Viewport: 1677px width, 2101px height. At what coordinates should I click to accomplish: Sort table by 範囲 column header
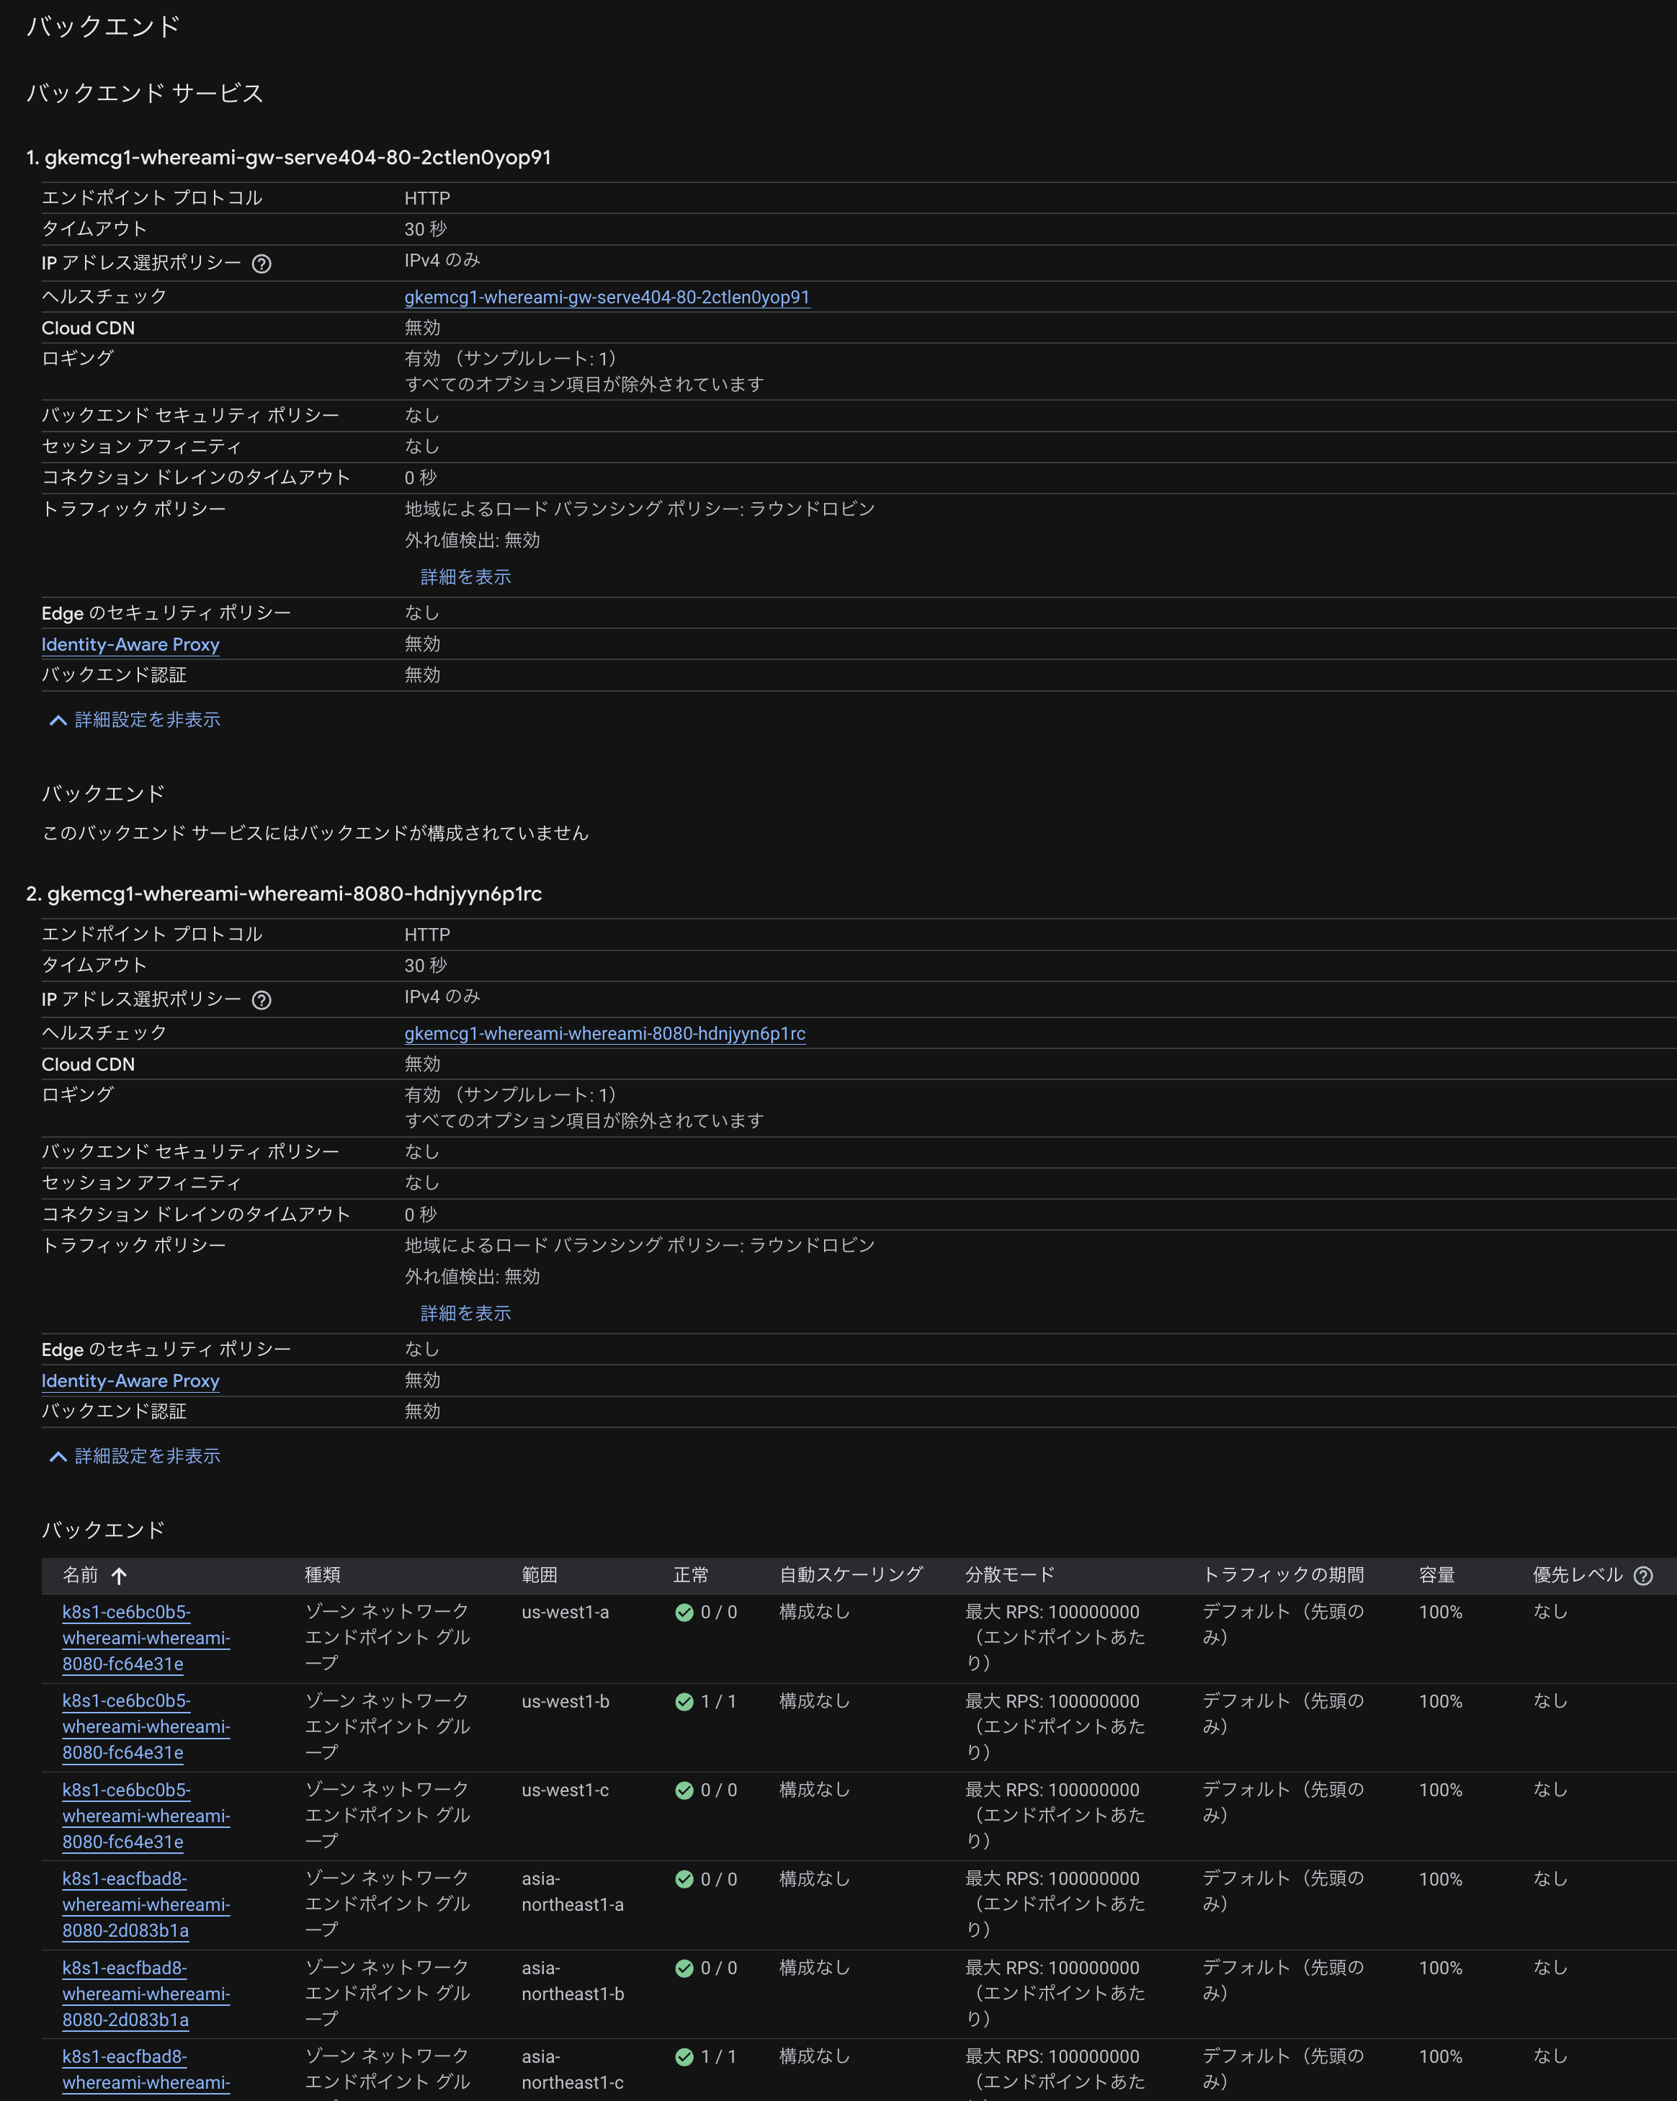coord(539,1575)
